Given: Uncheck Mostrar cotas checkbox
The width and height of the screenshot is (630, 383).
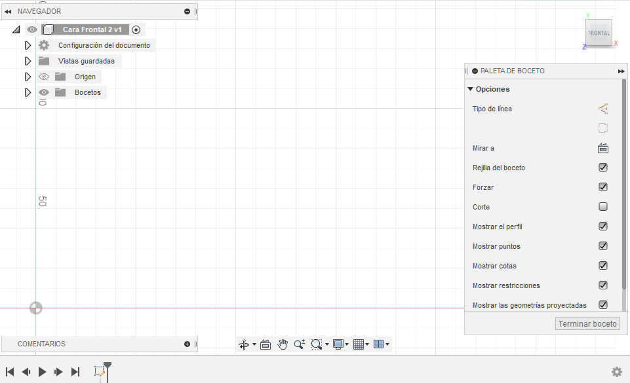Looking at the screenshot, I should tap(603, 266).
